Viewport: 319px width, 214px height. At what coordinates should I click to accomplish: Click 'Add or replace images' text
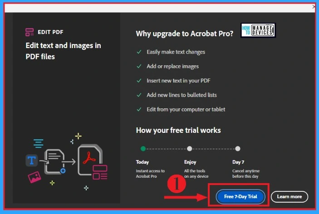172,66
